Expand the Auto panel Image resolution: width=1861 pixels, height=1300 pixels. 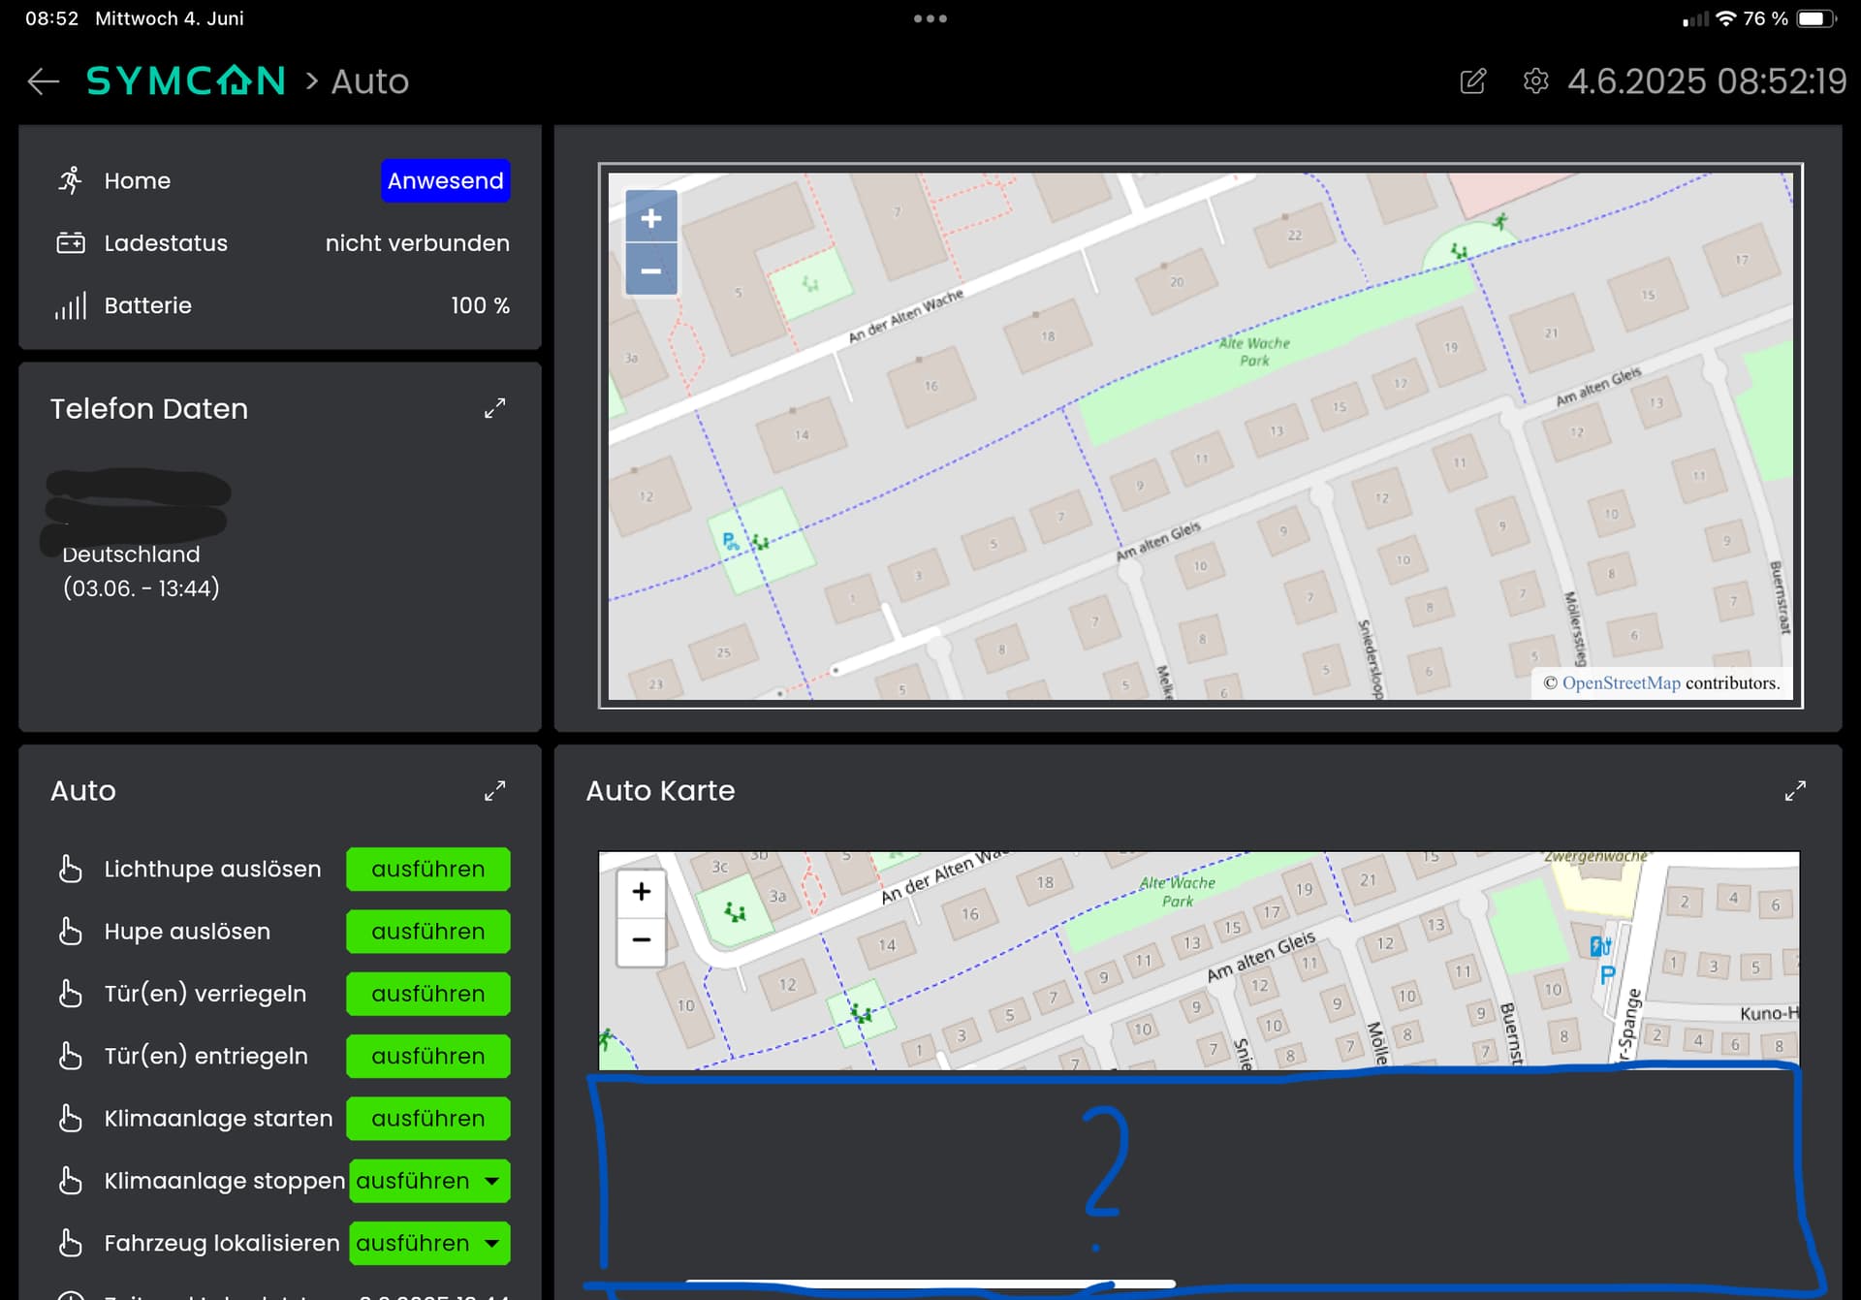(494, 791)
